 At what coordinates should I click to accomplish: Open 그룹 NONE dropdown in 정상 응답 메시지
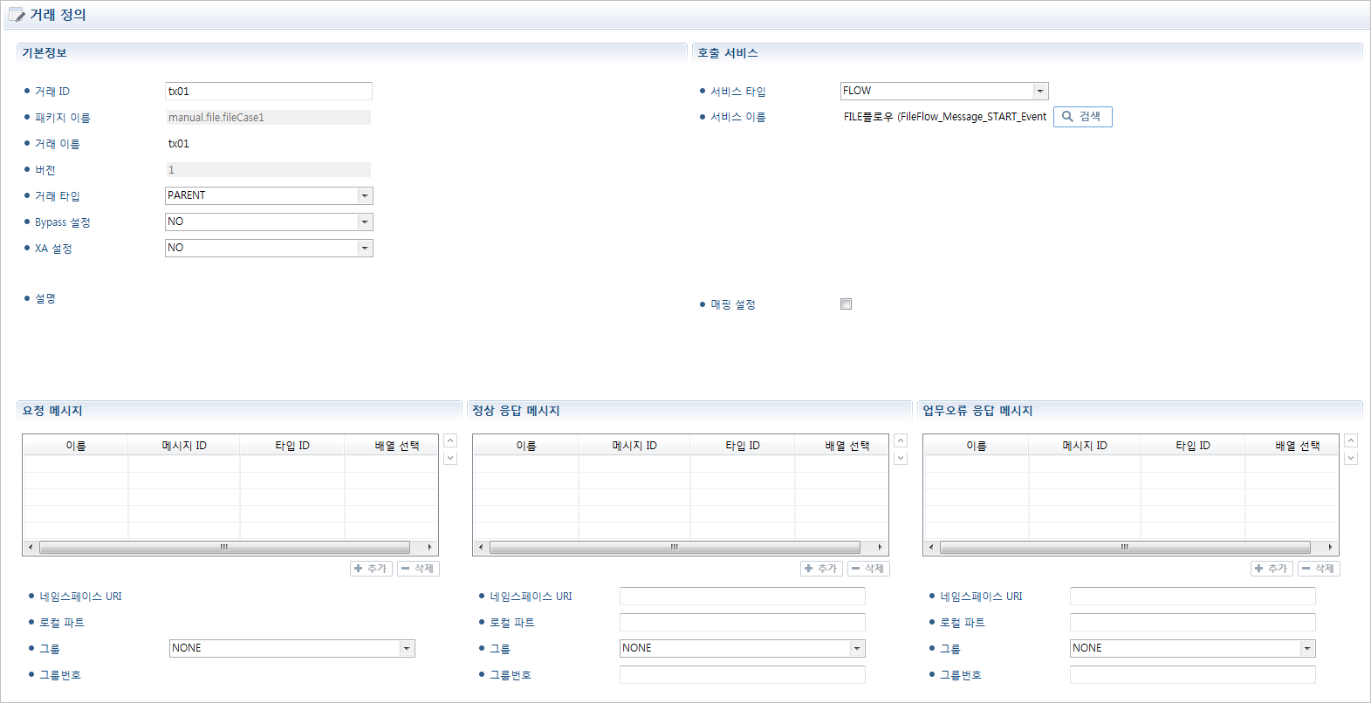pos(857,648)
